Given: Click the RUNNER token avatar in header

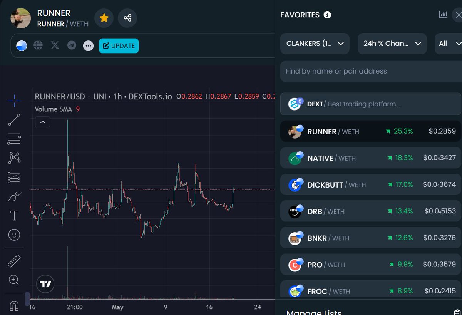Looking at the screenshot, I should 20,18.
